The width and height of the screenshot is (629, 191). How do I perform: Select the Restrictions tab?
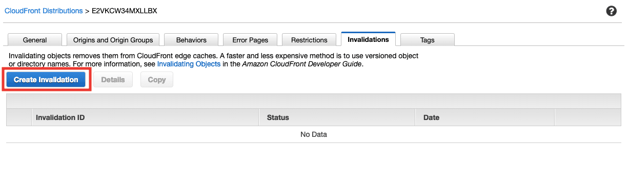click(309, 40)
